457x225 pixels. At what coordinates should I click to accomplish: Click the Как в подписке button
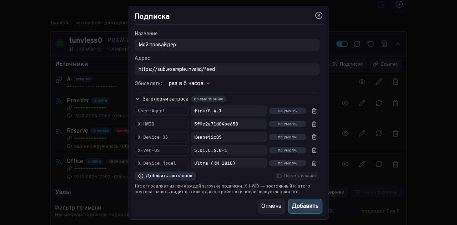pos(376,192)
